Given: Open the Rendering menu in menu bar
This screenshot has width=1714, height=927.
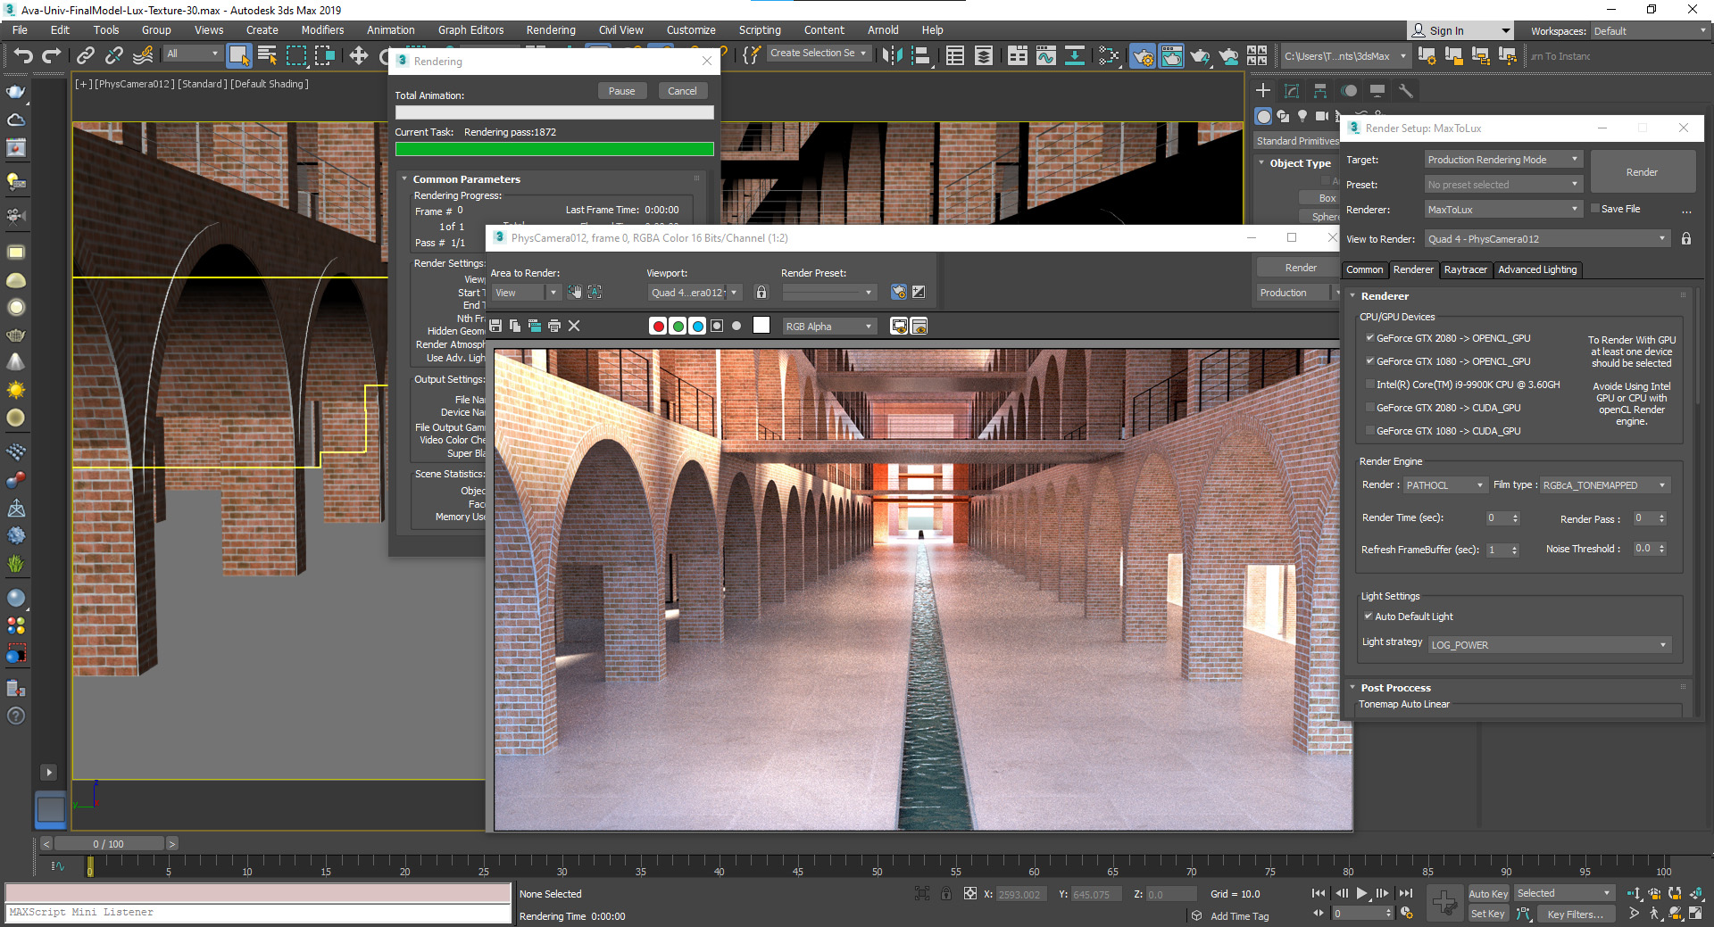Looking at the screenshot, I should [550, 30].
